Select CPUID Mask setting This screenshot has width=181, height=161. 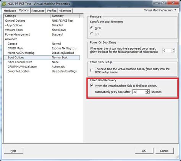42,48
